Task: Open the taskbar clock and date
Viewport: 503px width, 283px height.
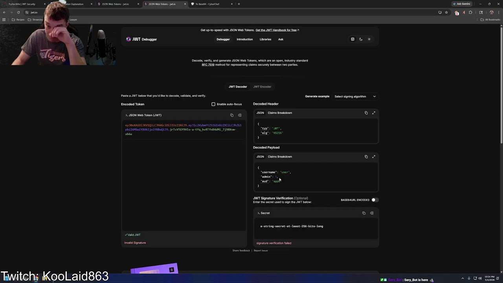Action: [490, 278]
